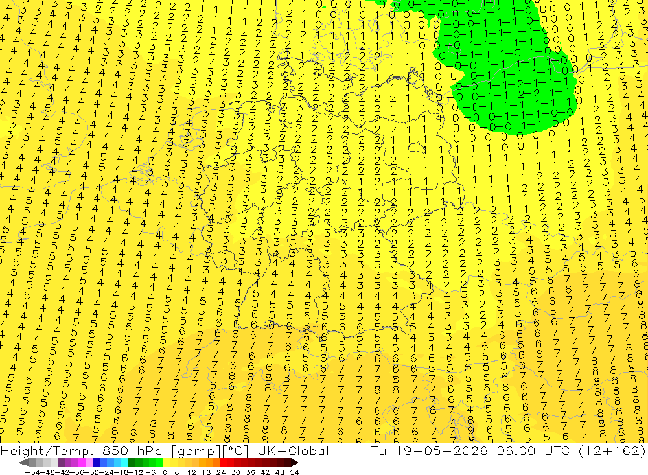Click the "[gdmp]" unit label

tap(196, 452)
